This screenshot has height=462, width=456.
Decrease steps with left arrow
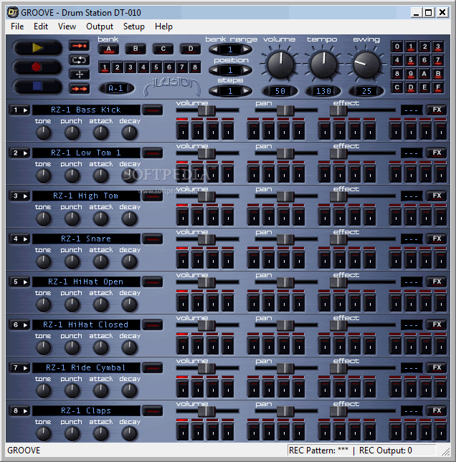(x=214, y=91)
